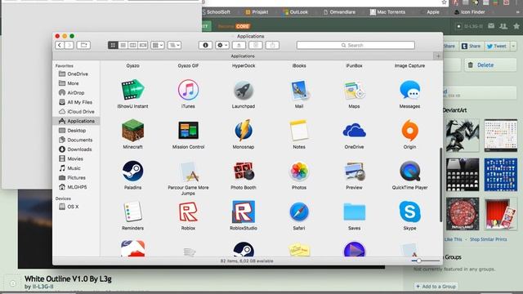This screenshot has width=523, height=294.
Task: Open the Origin app icon
Action: tap(409, 131)
